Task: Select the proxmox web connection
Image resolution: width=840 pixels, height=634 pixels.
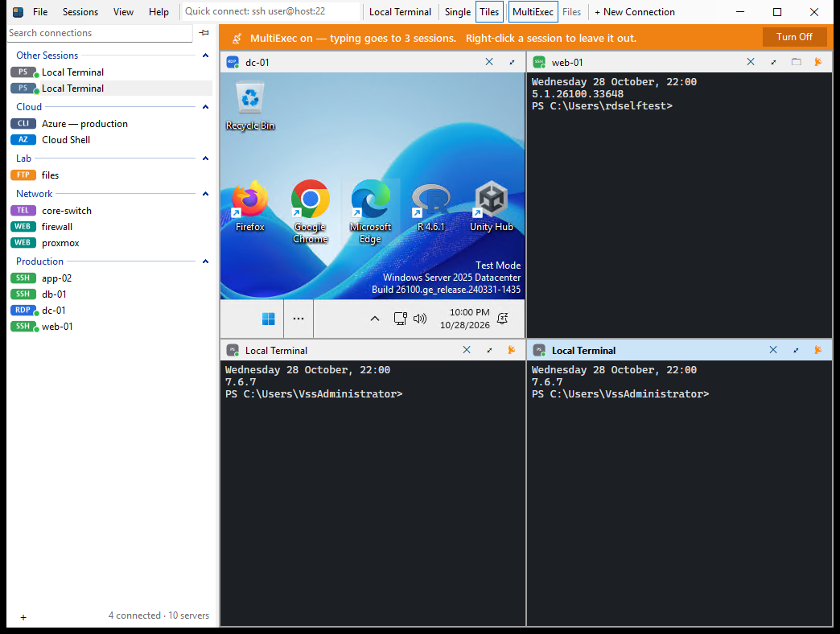Action: tap(110, 242)
